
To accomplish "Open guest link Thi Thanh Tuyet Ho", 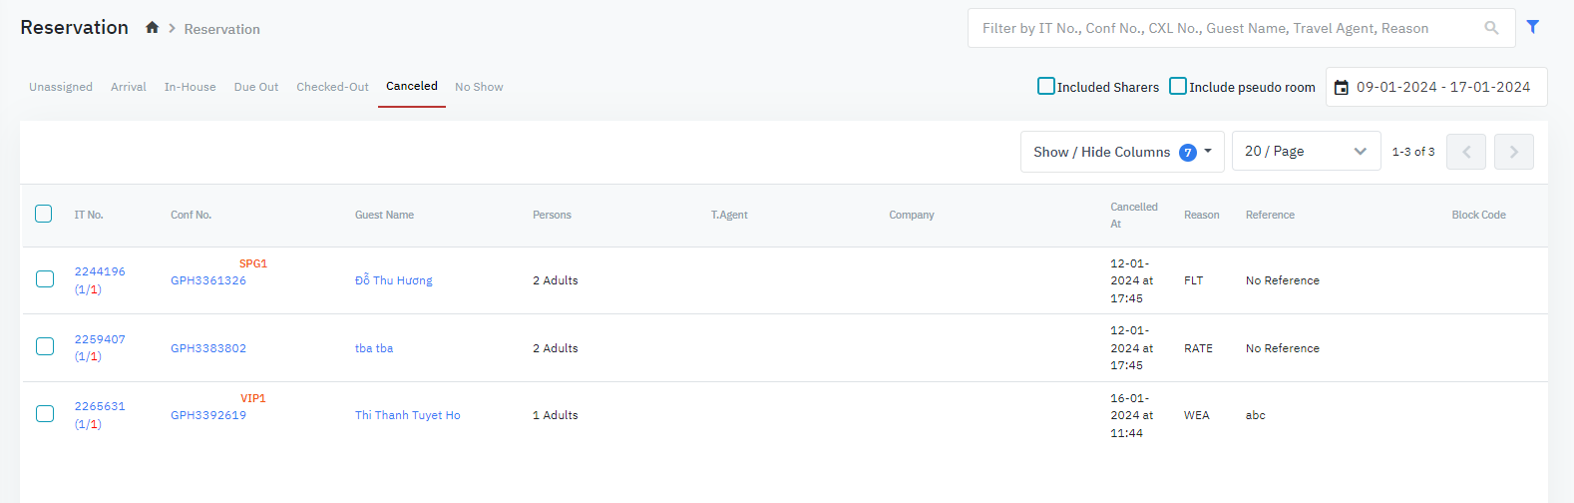I will pos(407,415).
